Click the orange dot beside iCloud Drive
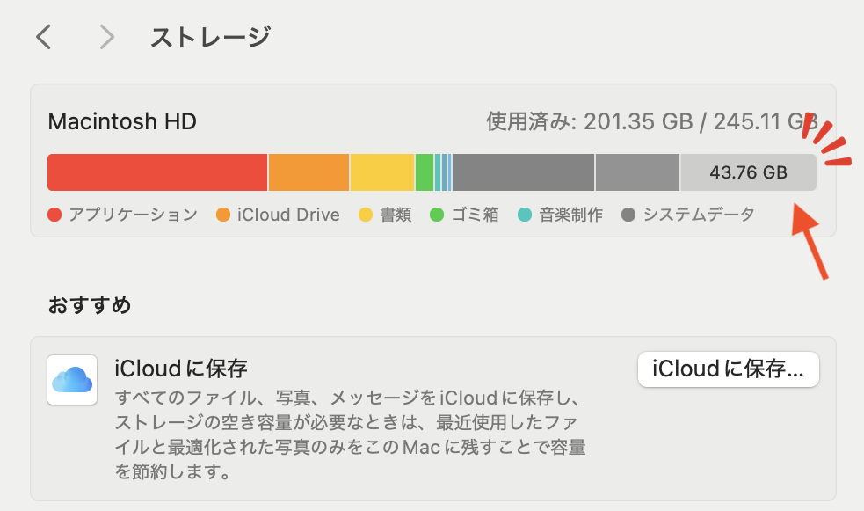The height and width of the screenshot is (511, 864). 222,215
